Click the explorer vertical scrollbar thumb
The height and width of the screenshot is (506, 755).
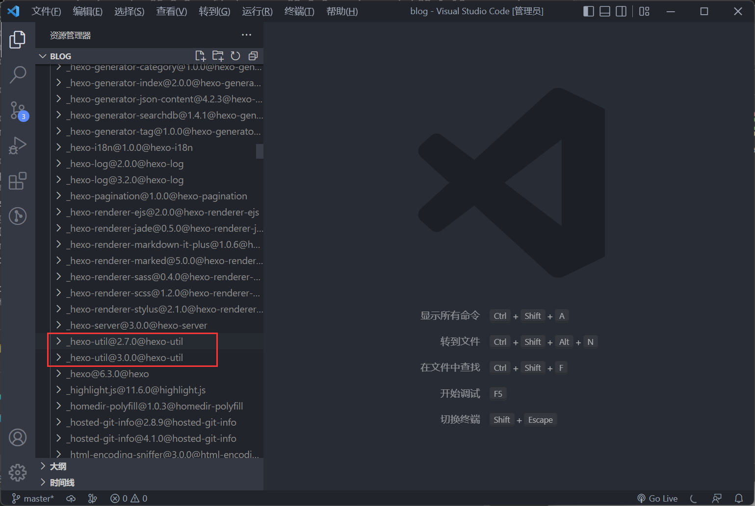(260, 151)
